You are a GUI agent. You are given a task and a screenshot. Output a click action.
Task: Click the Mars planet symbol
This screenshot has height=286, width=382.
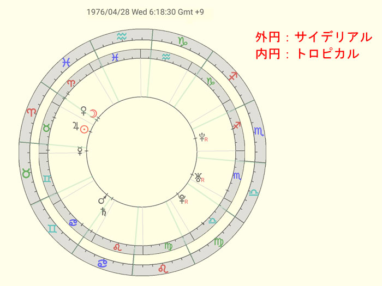(x=103, y=199)
